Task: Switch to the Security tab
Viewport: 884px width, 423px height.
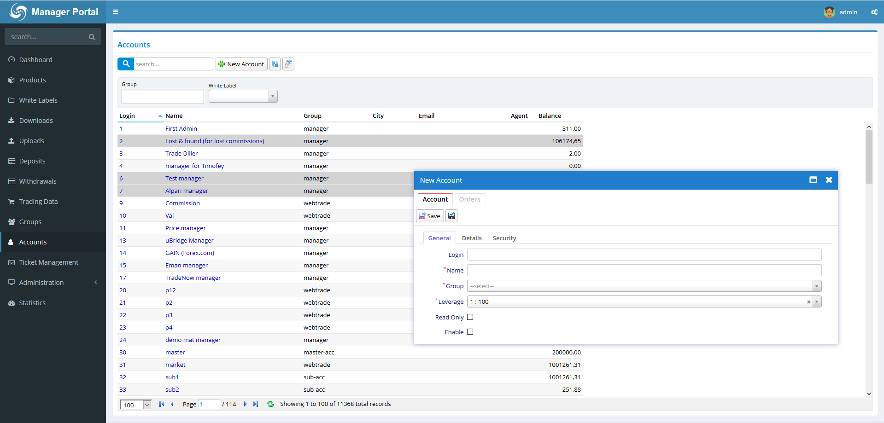Action: coord(504,238)
